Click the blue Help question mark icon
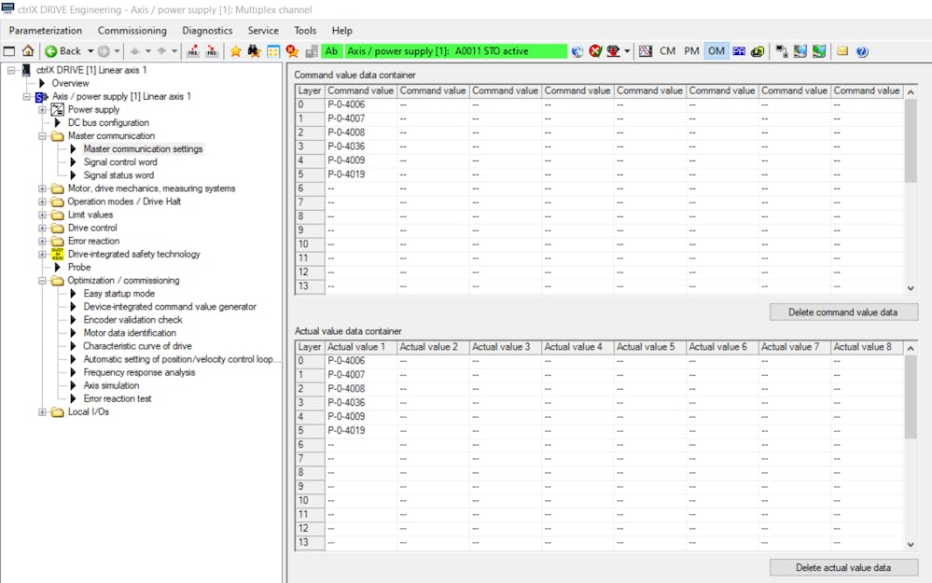The image size is (932, 583). [862, 51]
